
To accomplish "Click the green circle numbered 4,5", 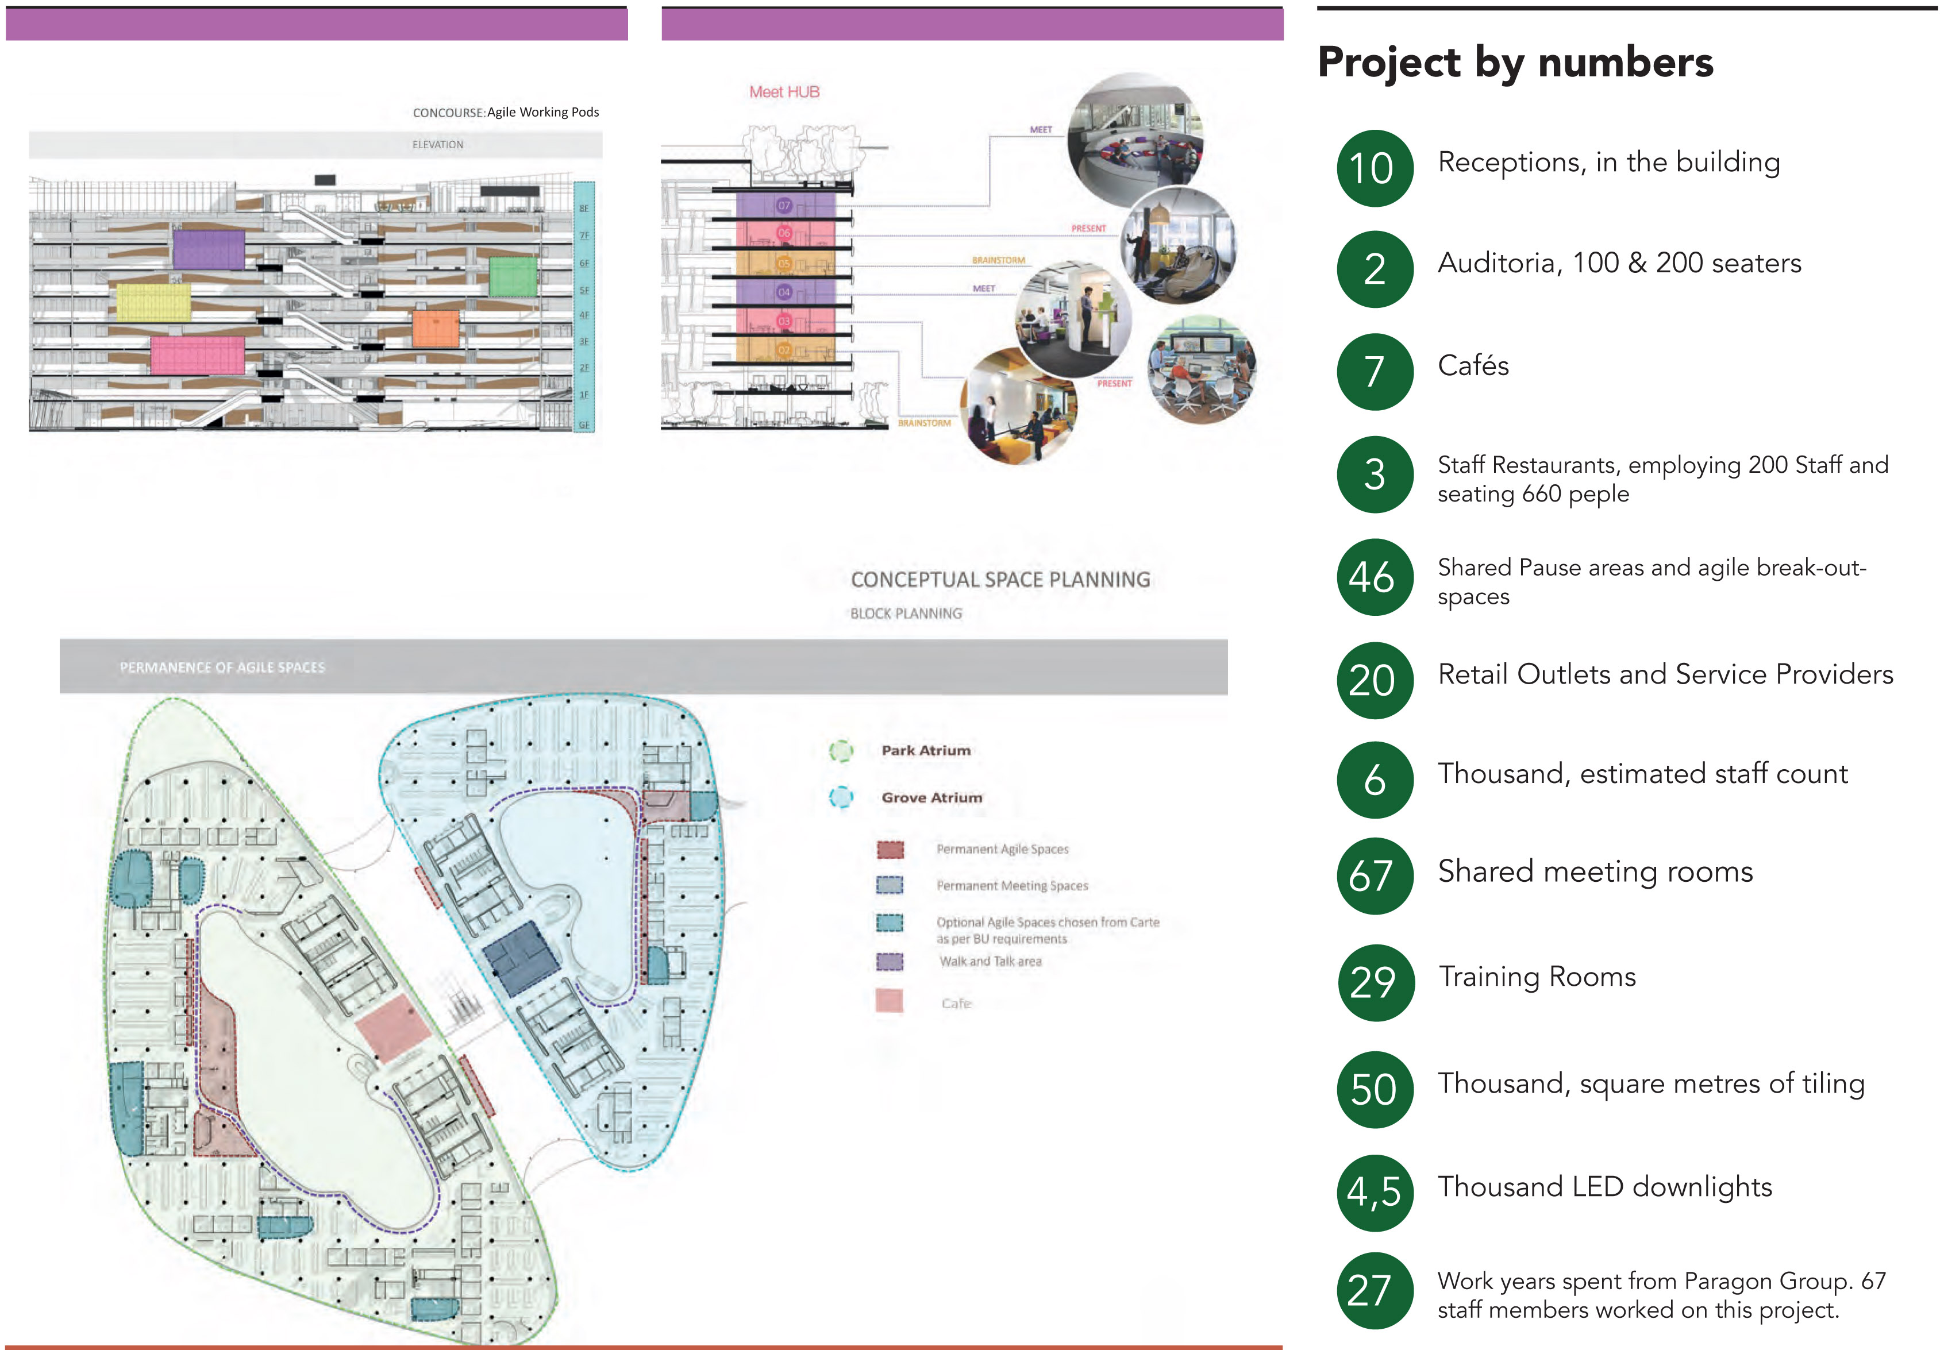I will tap(1374, 1193).
